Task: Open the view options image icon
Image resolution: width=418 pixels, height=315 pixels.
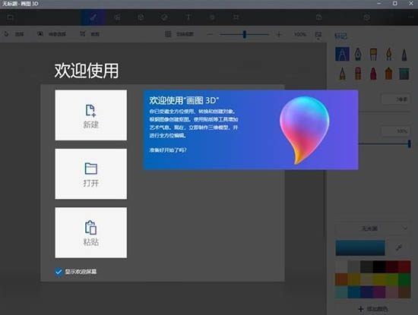Action: click(318, 35)
